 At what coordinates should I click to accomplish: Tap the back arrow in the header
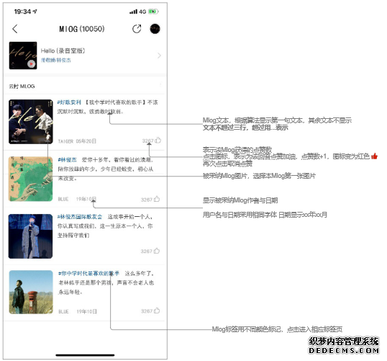pos(15,29)
